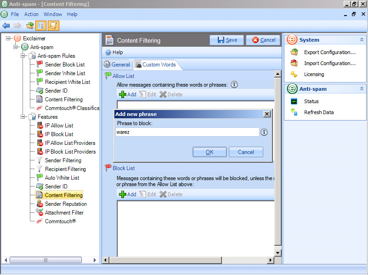Click the Export Configuration icon
The image size is (368, 275).
pyautogui.click(x=294, y=52)
